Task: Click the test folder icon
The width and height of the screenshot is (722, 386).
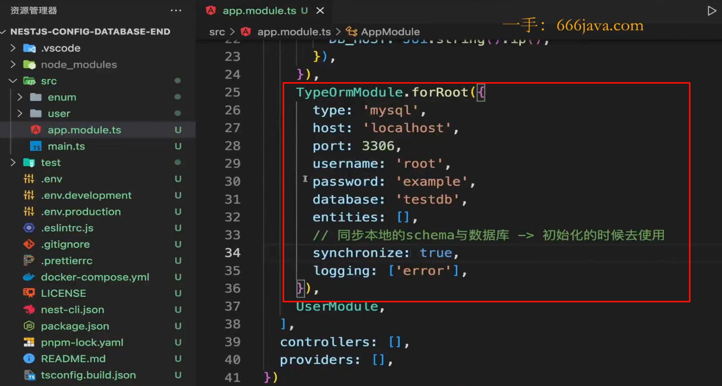Action: (x=29, y=163)
